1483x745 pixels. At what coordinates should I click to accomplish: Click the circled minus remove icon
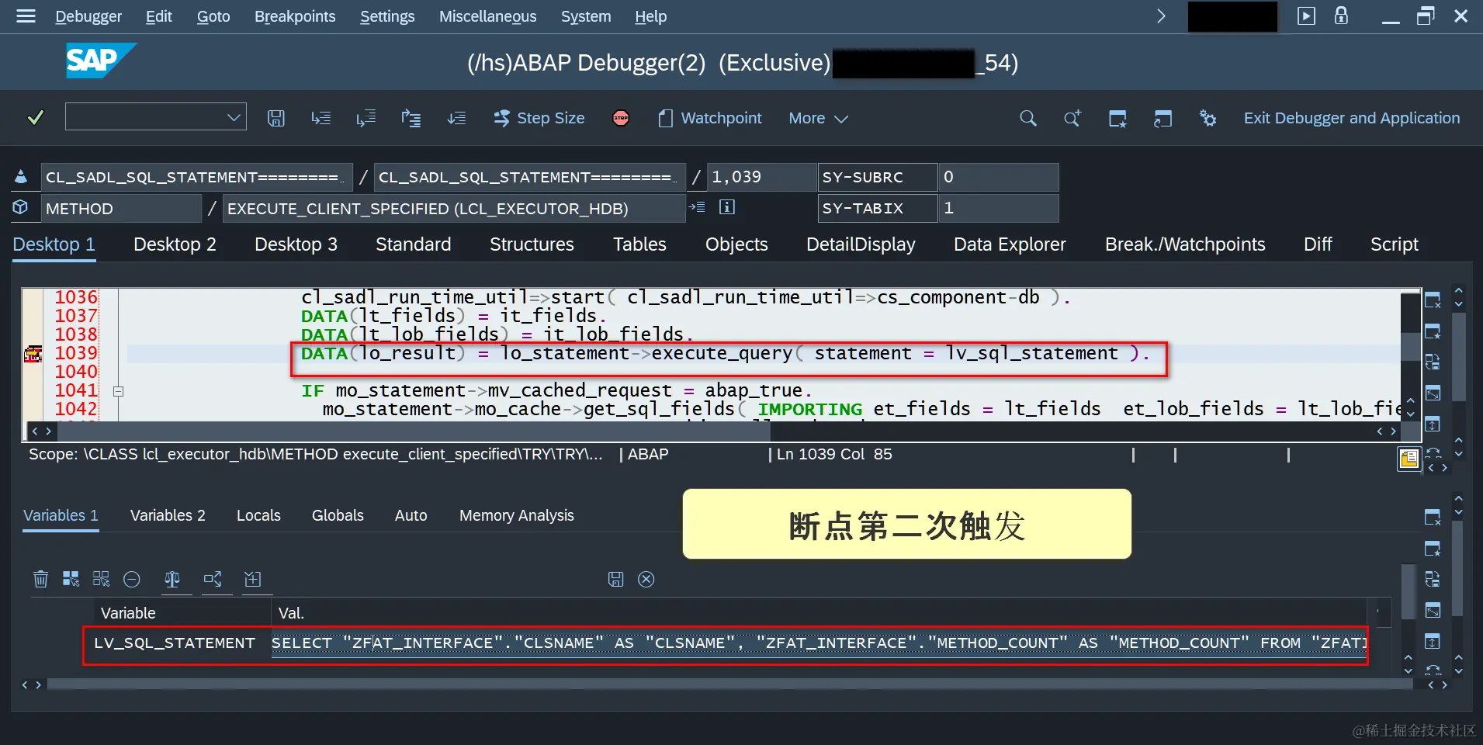[132, 579]
